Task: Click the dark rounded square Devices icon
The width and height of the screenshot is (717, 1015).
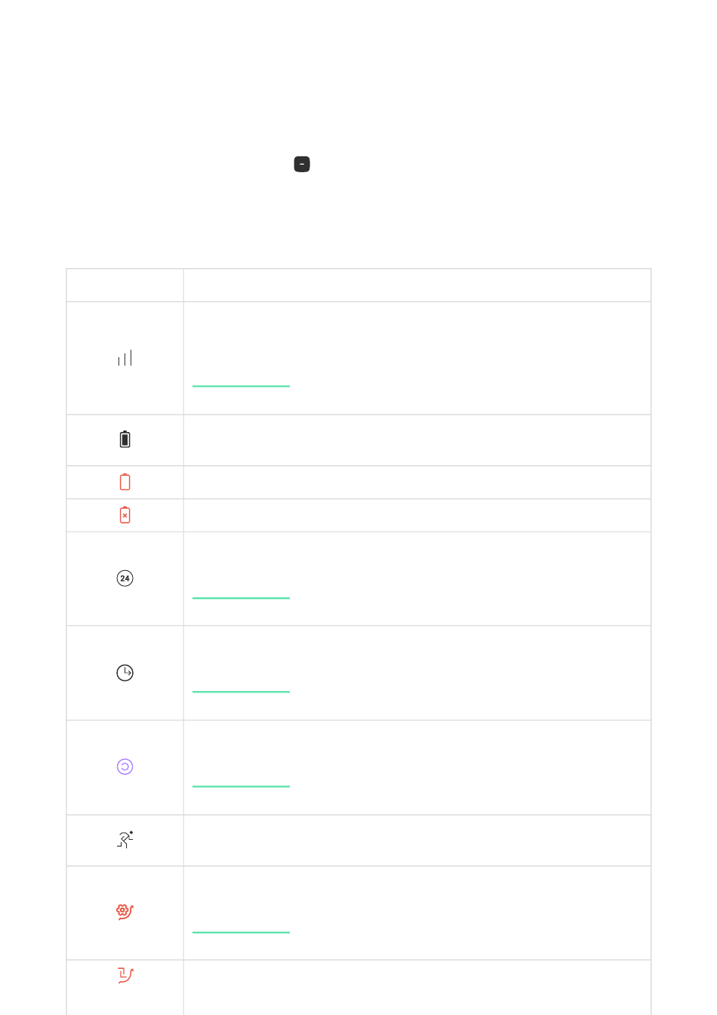Action: (x=302, y=164)
